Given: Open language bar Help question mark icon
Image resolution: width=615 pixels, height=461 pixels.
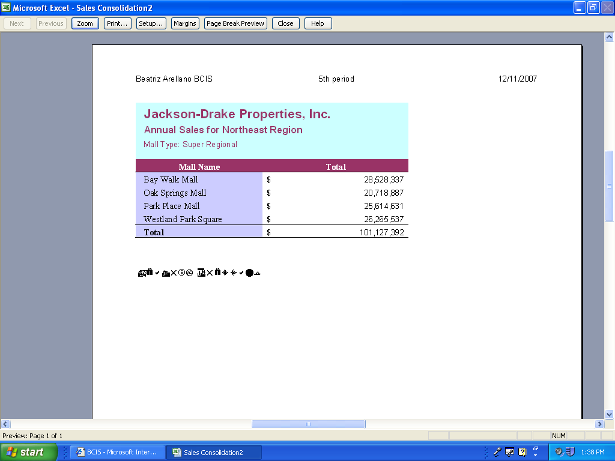Looking at the screenshot, I should pos(522,452).
